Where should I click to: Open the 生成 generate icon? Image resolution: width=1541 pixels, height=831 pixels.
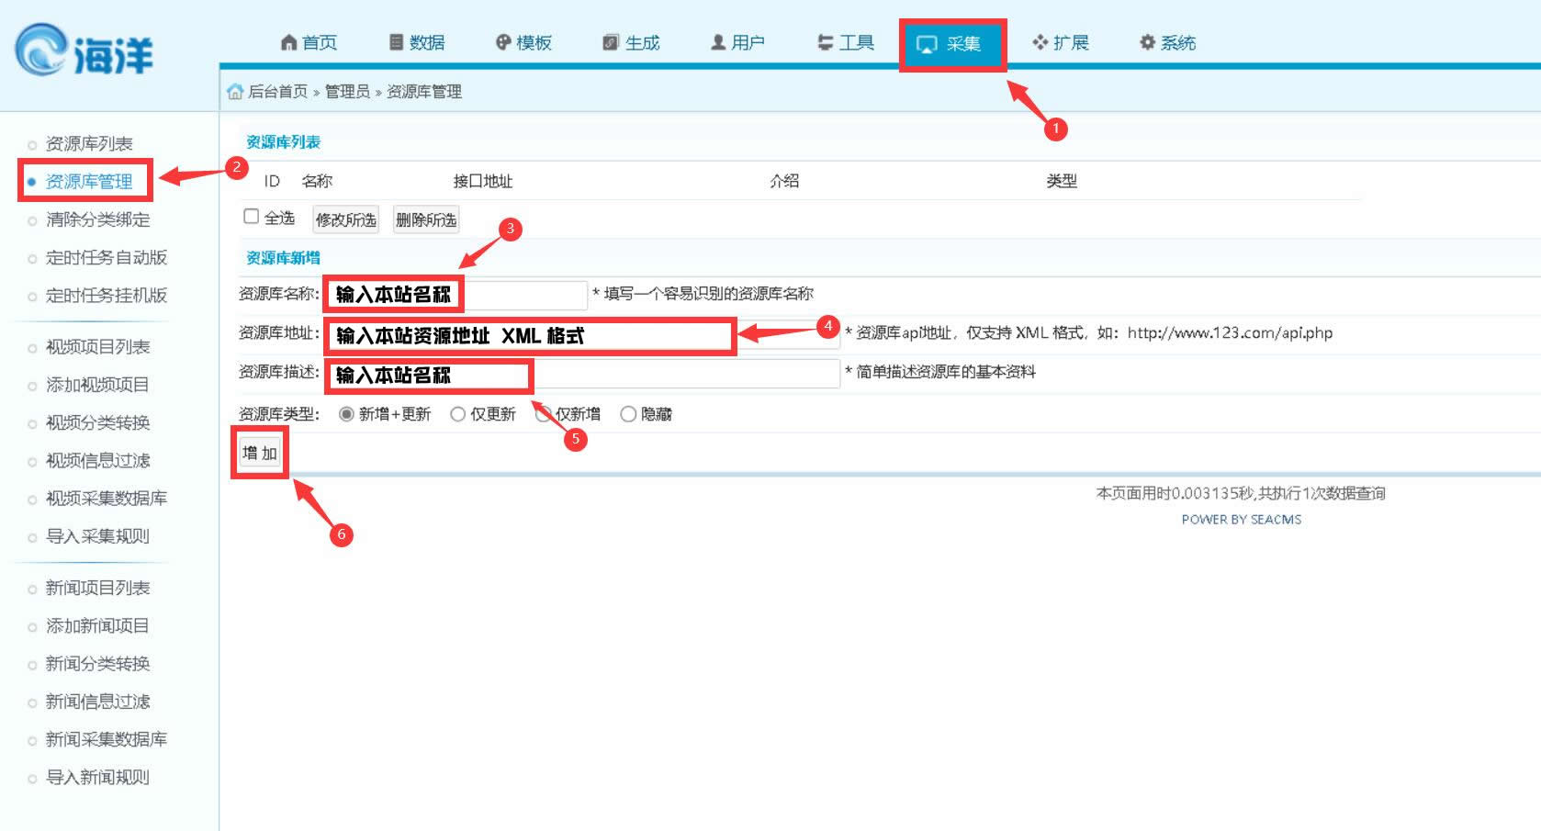[x=608, y=41]
